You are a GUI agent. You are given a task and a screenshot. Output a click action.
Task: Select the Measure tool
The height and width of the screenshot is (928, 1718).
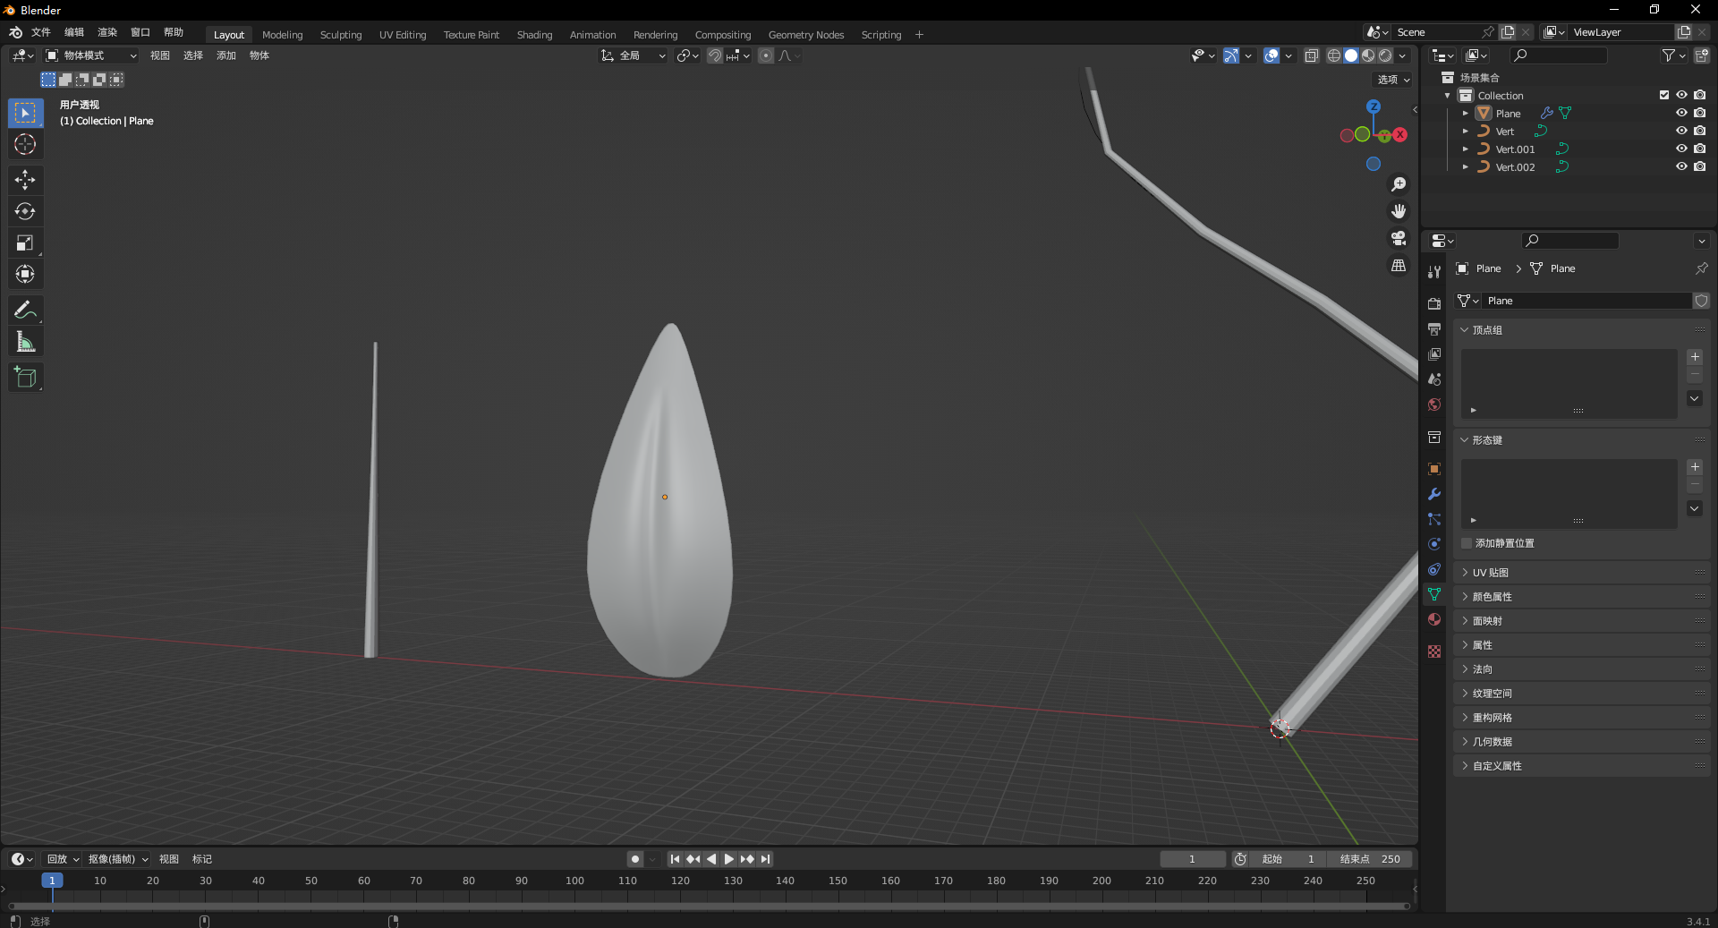click(x=25, y=342)
